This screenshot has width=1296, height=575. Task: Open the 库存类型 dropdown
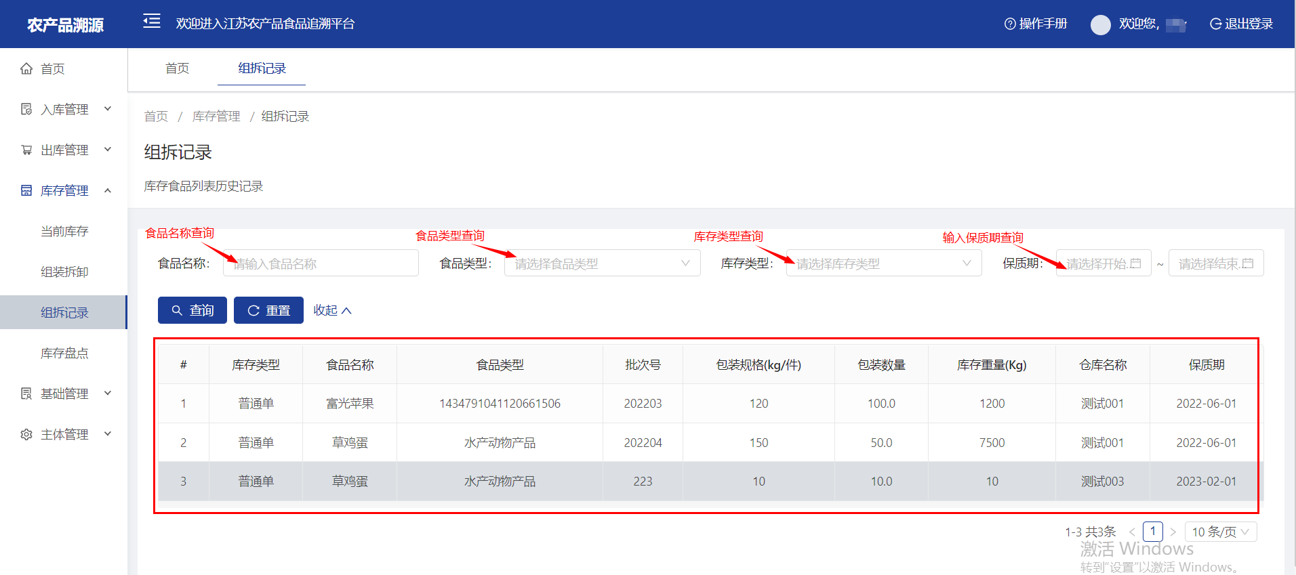coord(883,263)
